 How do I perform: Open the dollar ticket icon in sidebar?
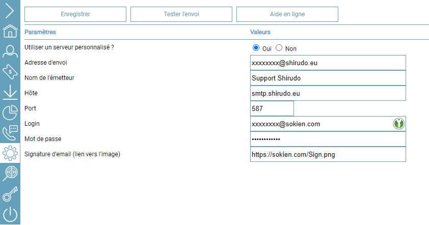coord(10,71)
